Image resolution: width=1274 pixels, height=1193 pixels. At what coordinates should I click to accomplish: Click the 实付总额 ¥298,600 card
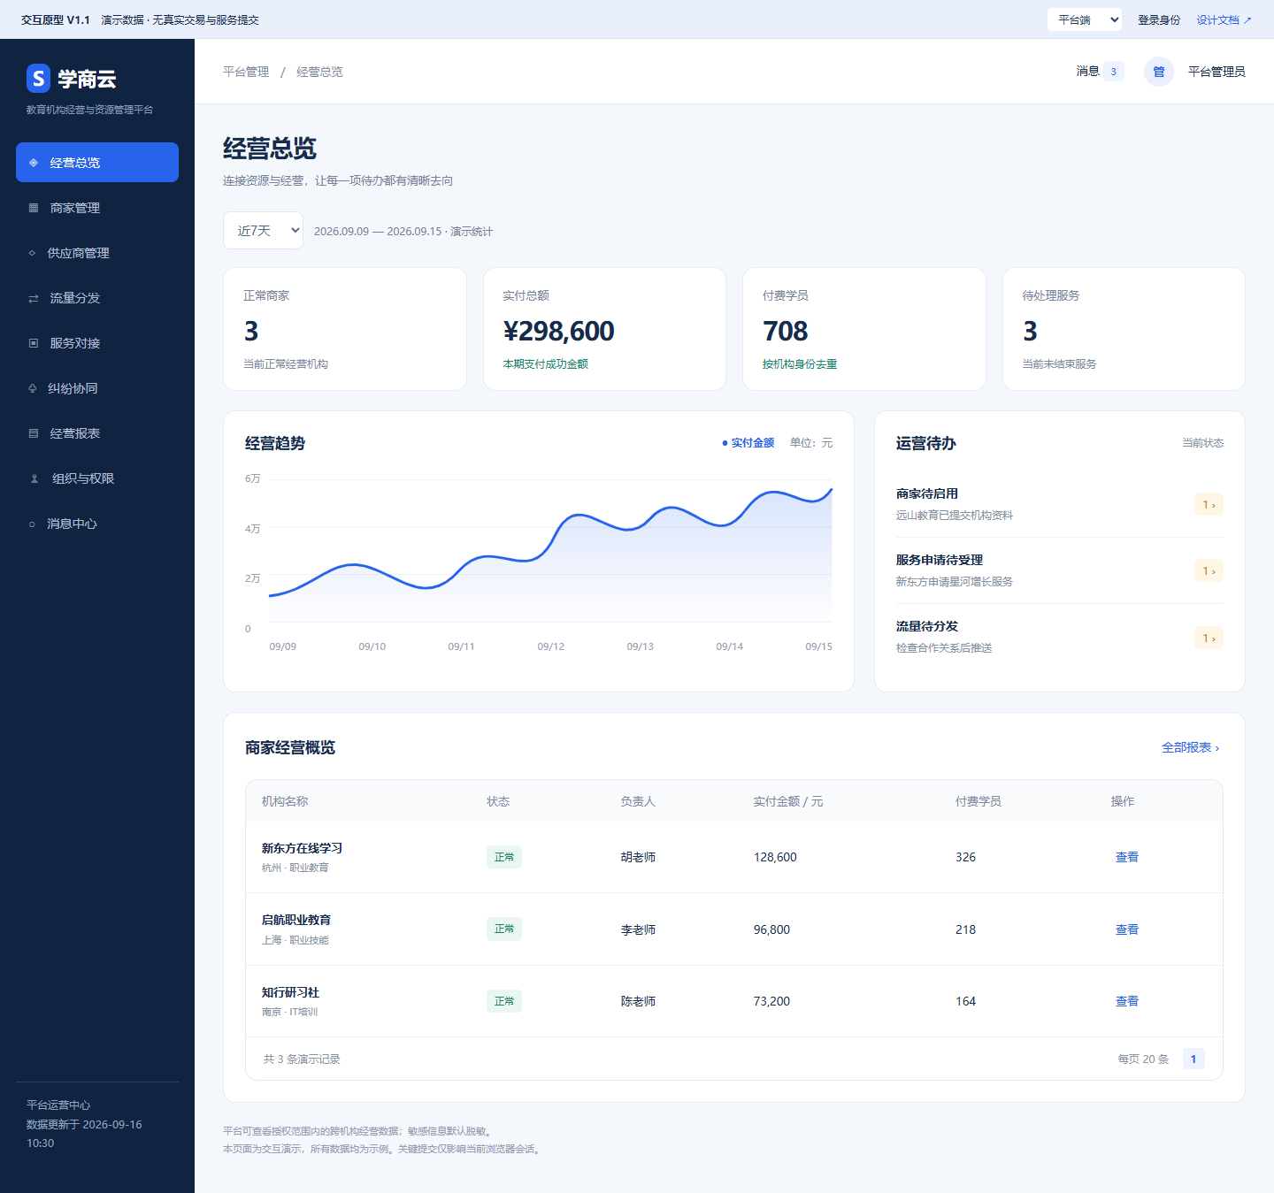pyautogui.click(x=604, y=329)
